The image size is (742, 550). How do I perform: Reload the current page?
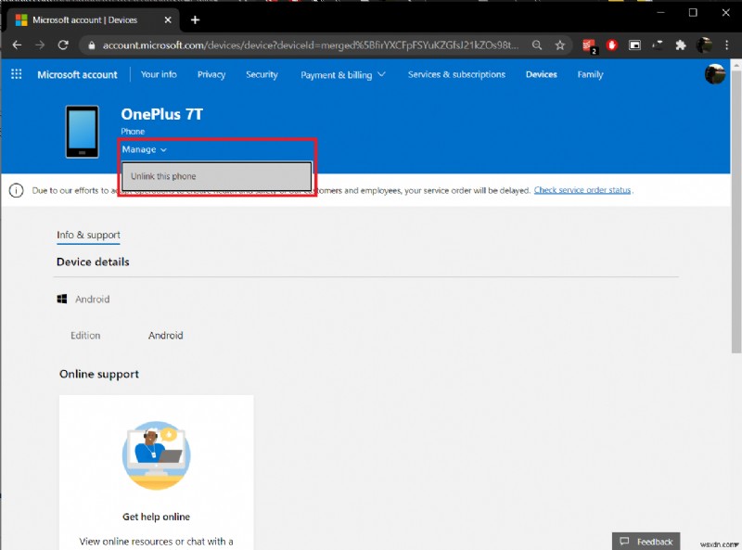[x=63, y=45]
